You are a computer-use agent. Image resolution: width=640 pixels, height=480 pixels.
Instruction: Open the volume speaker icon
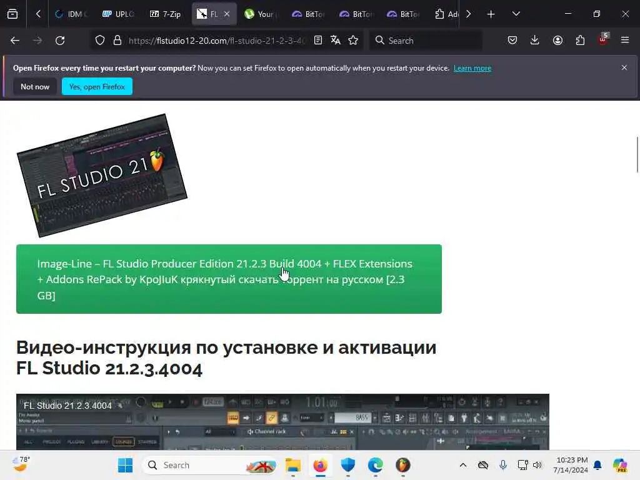(x=537, y=465)
